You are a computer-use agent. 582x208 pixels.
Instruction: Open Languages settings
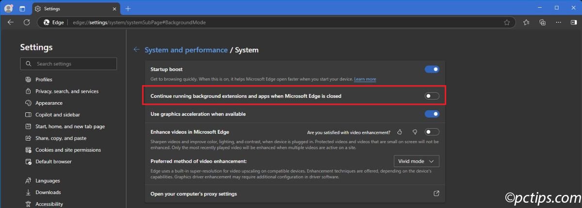[48, 180]
